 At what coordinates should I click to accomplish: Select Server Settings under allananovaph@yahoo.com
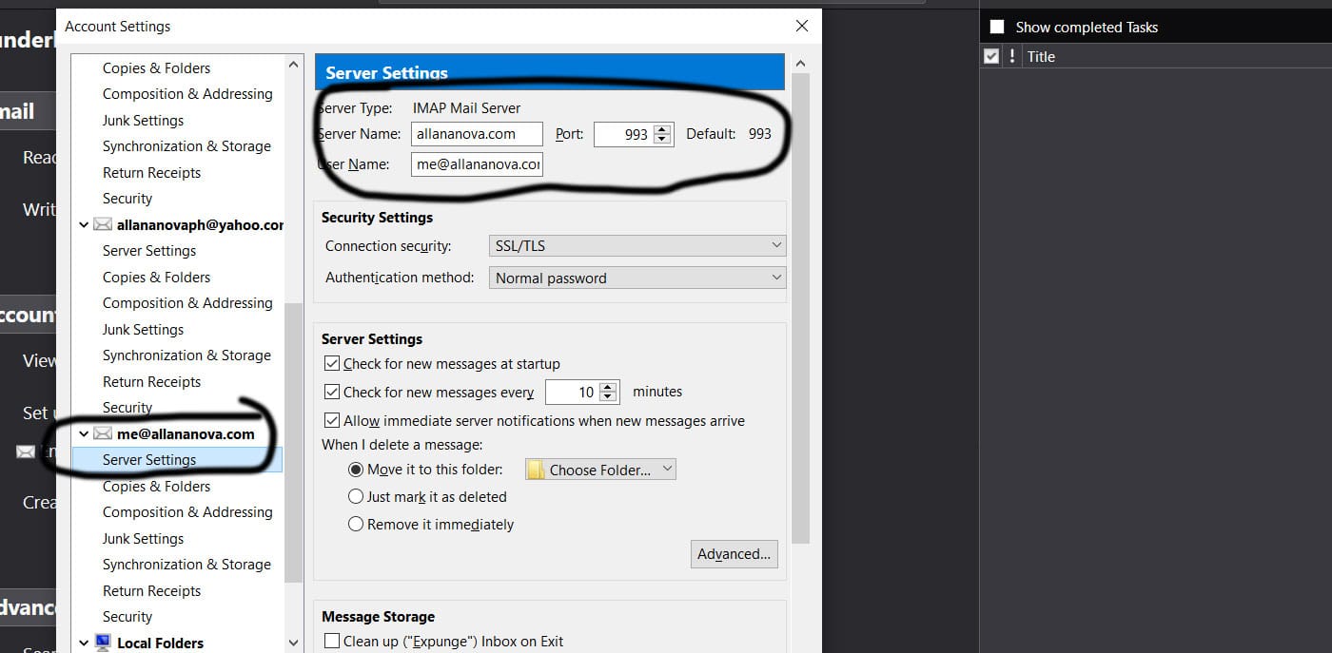149,251
